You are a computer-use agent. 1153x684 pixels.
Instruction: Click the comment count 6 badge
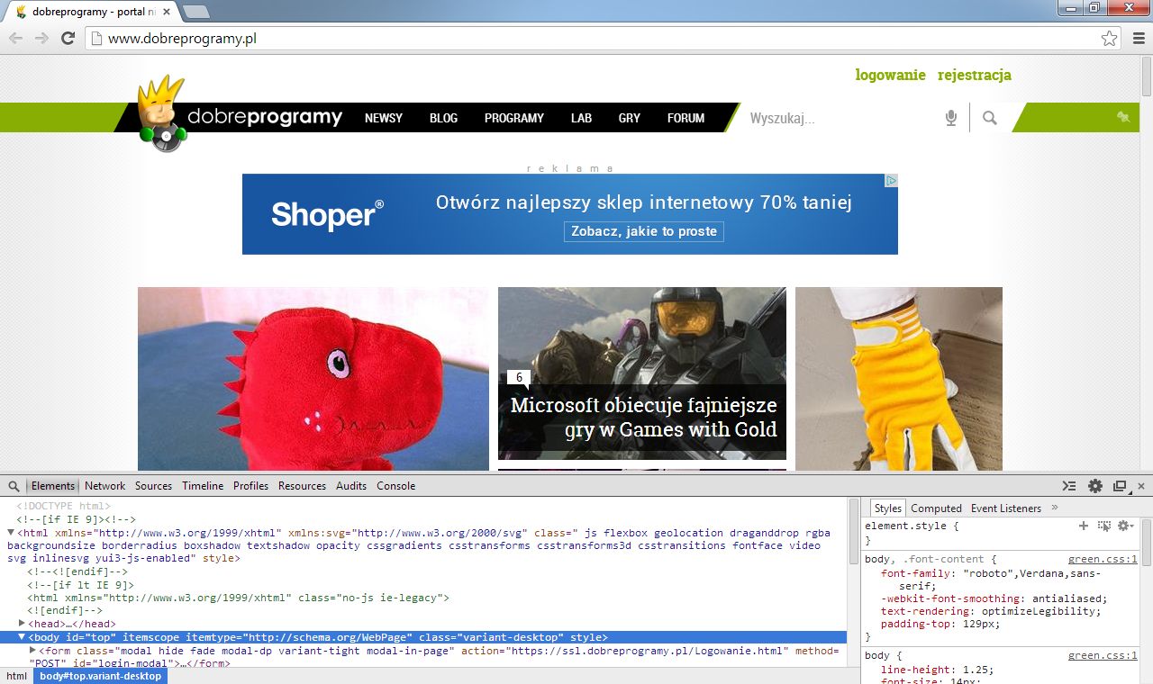[519, 378]
